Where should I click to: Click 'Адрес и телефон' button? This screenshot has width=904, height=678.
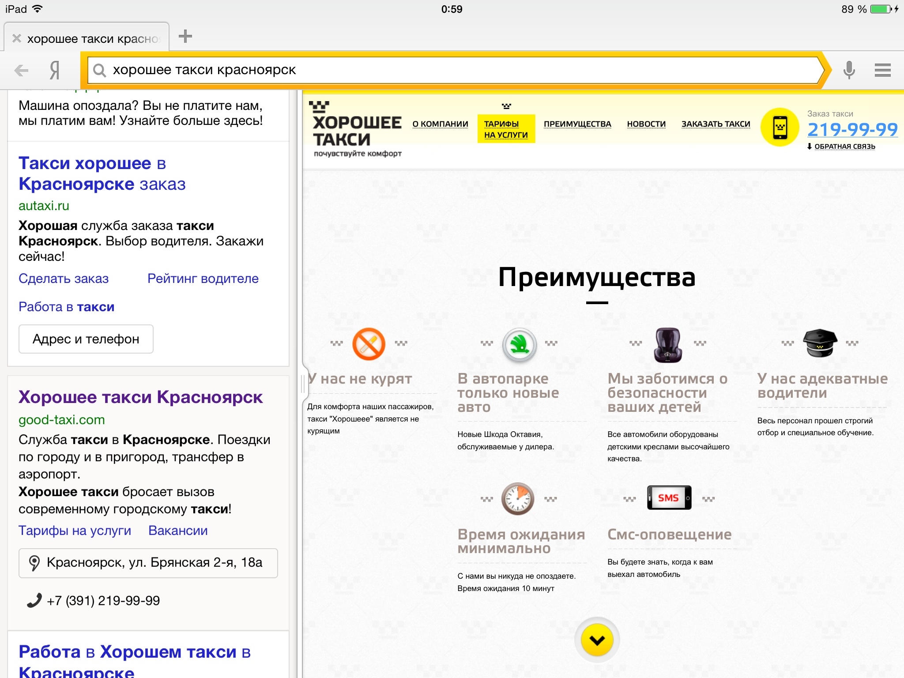pos(86,339)
